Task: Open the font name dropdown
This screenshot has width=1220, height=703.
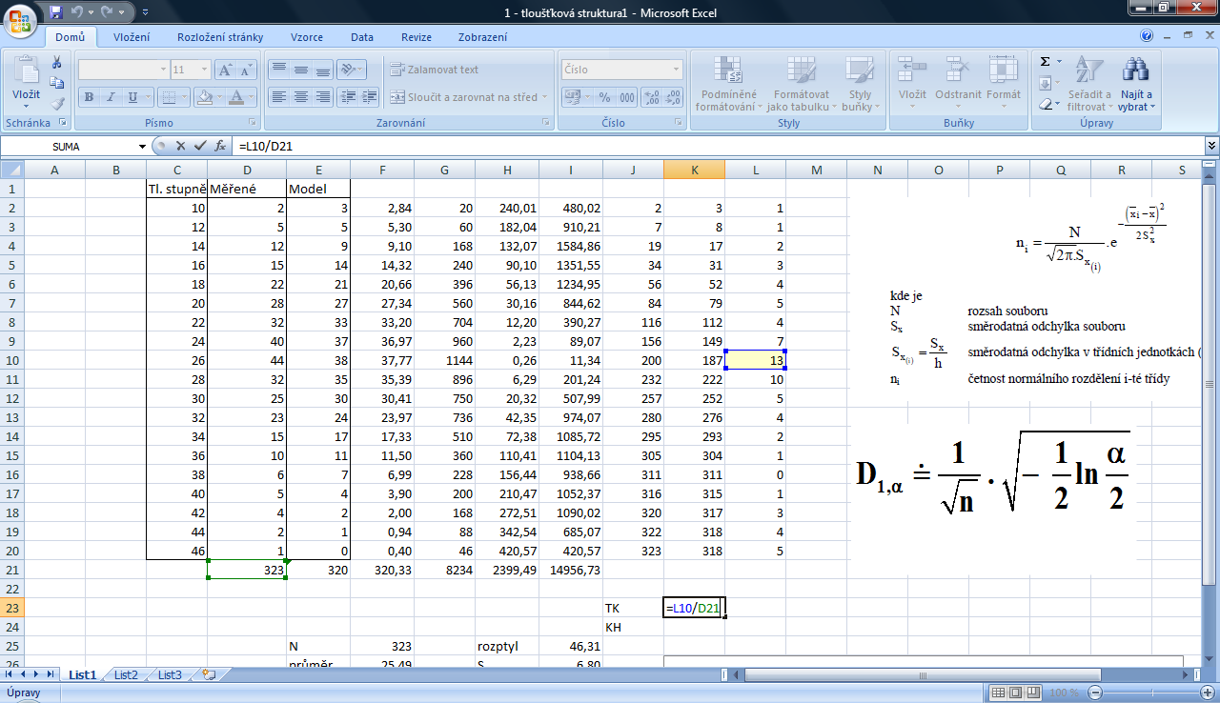Action: point(162,70)
